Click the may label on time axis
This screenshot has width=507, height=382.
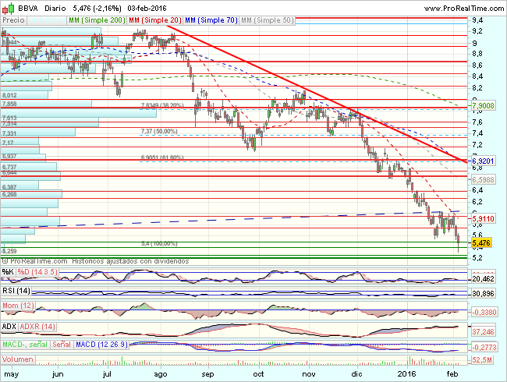point(12,374)
